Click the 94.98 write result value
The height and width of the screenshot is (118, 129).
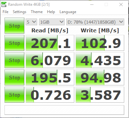click(100, 77)
